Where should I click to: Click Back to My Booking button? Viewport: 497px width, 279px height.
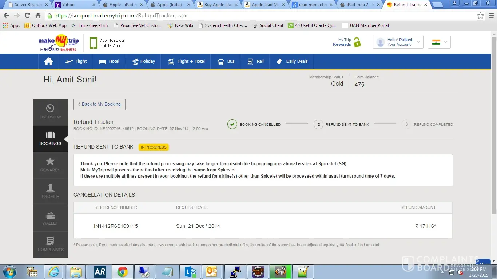point(99,104)
